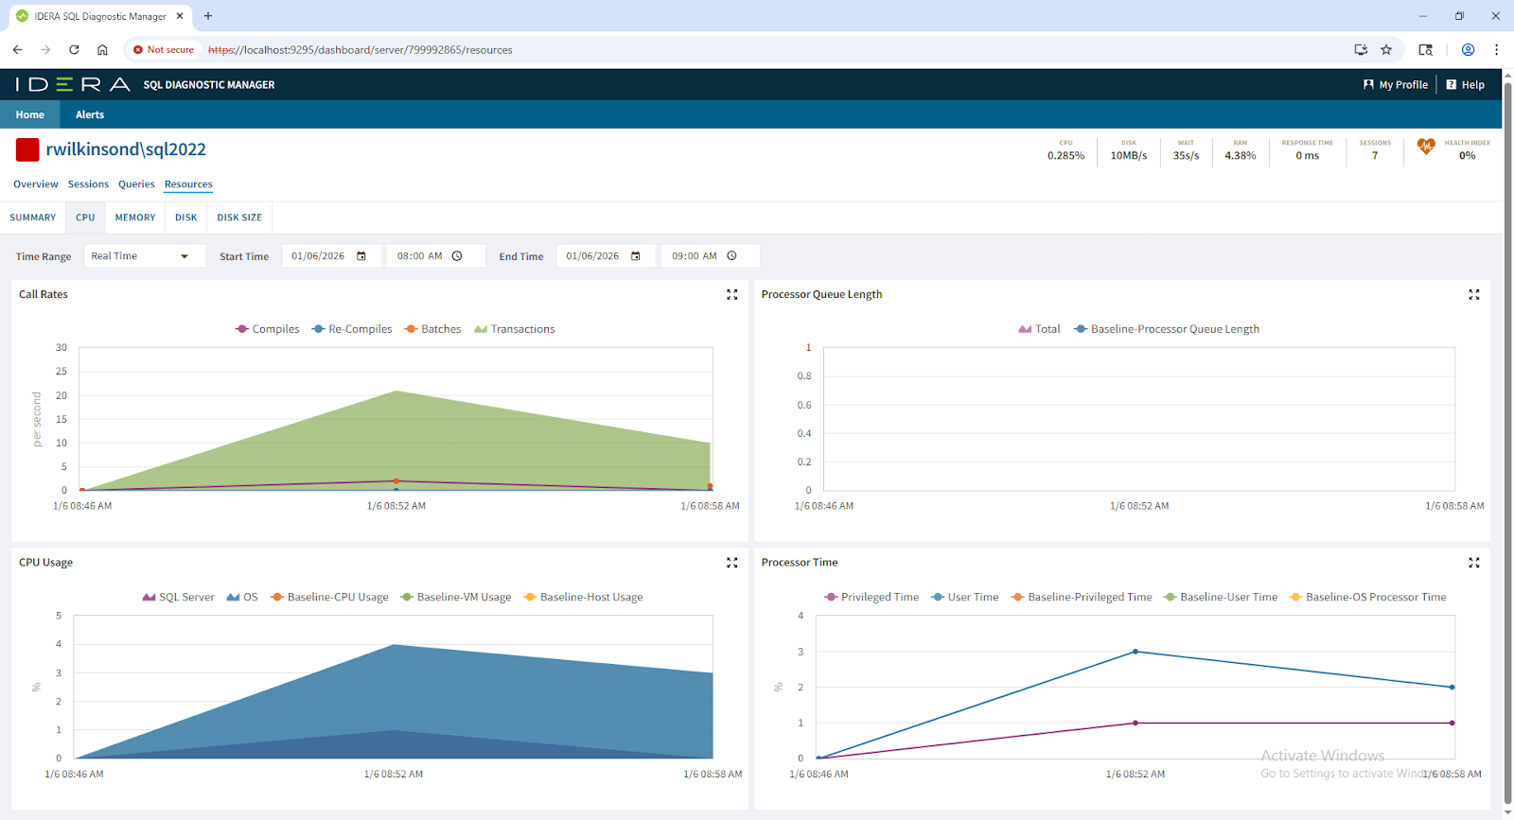
Task: Open the End Time clock picker
Action: [731, 256]
